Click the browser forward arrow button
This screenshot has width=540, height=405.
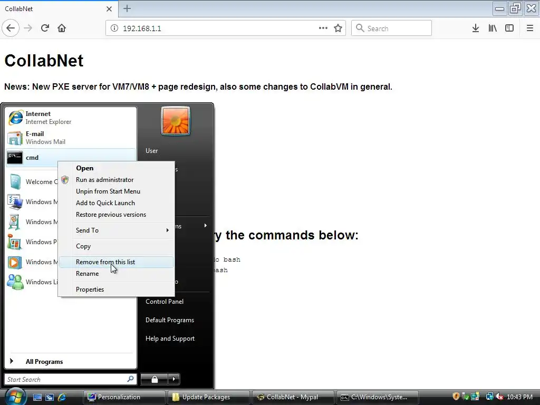(x=28, y=28)
